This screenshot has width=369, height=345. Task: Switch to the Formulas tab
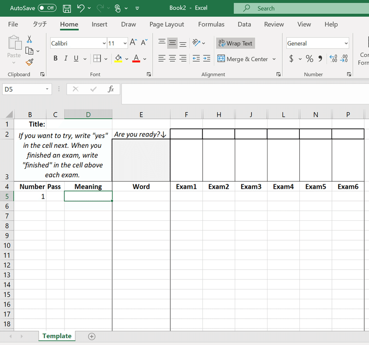(x=211, y=24)
